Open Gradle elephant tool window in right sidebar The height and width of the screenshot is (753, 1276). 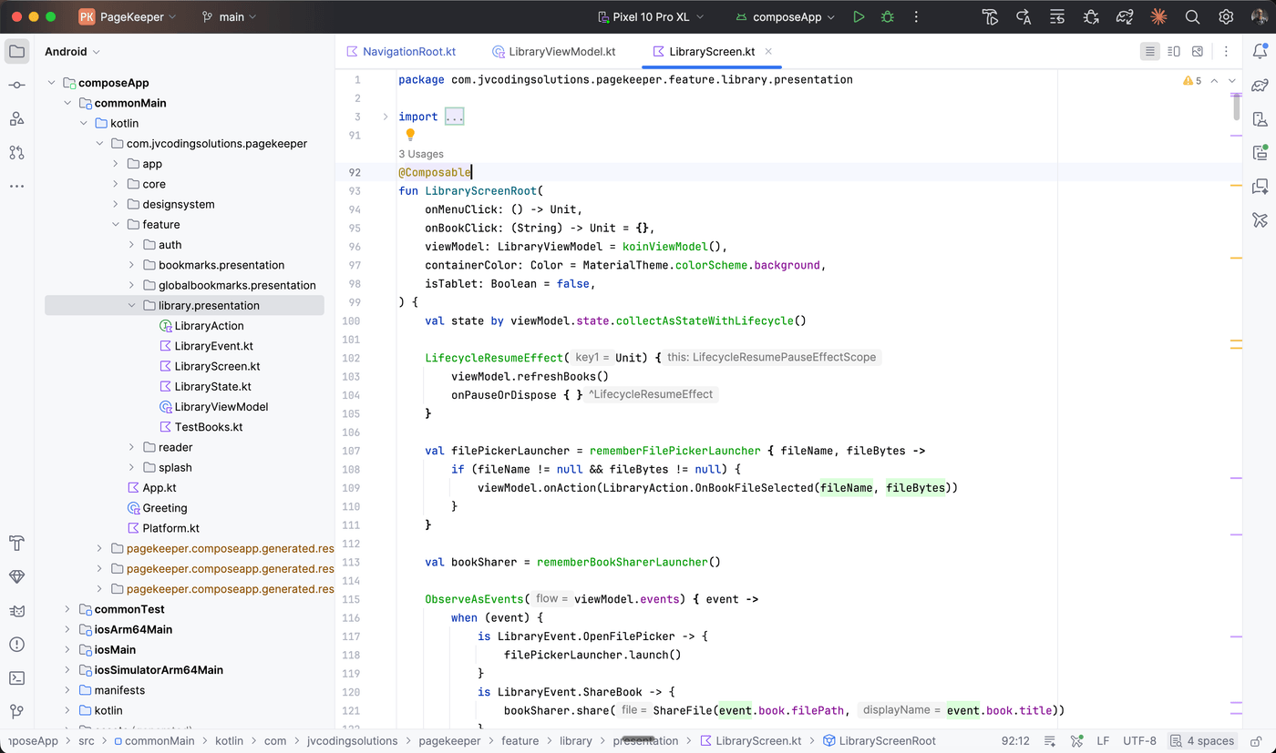click(x=1260, y=85)
